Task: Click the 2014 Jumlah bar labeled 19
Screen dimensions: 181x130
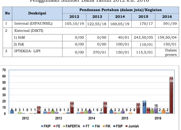Action: (x=105, y=108)
